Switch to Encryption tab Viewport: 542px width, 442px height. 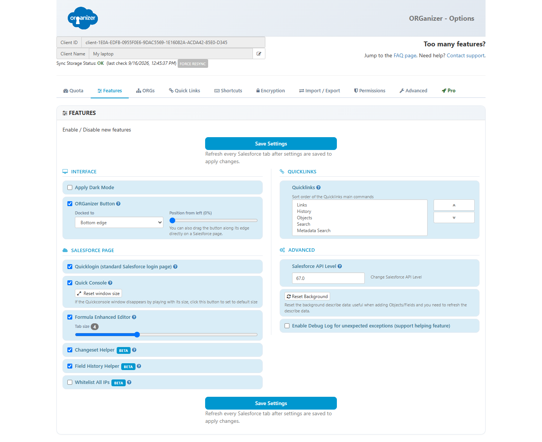(271, 91)
